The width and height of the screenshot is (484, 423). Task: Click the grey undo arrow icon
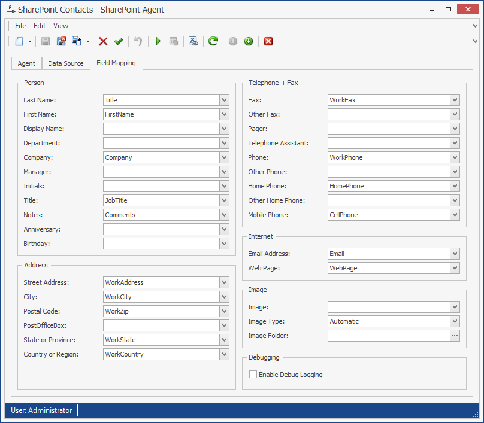coord(138,41)
